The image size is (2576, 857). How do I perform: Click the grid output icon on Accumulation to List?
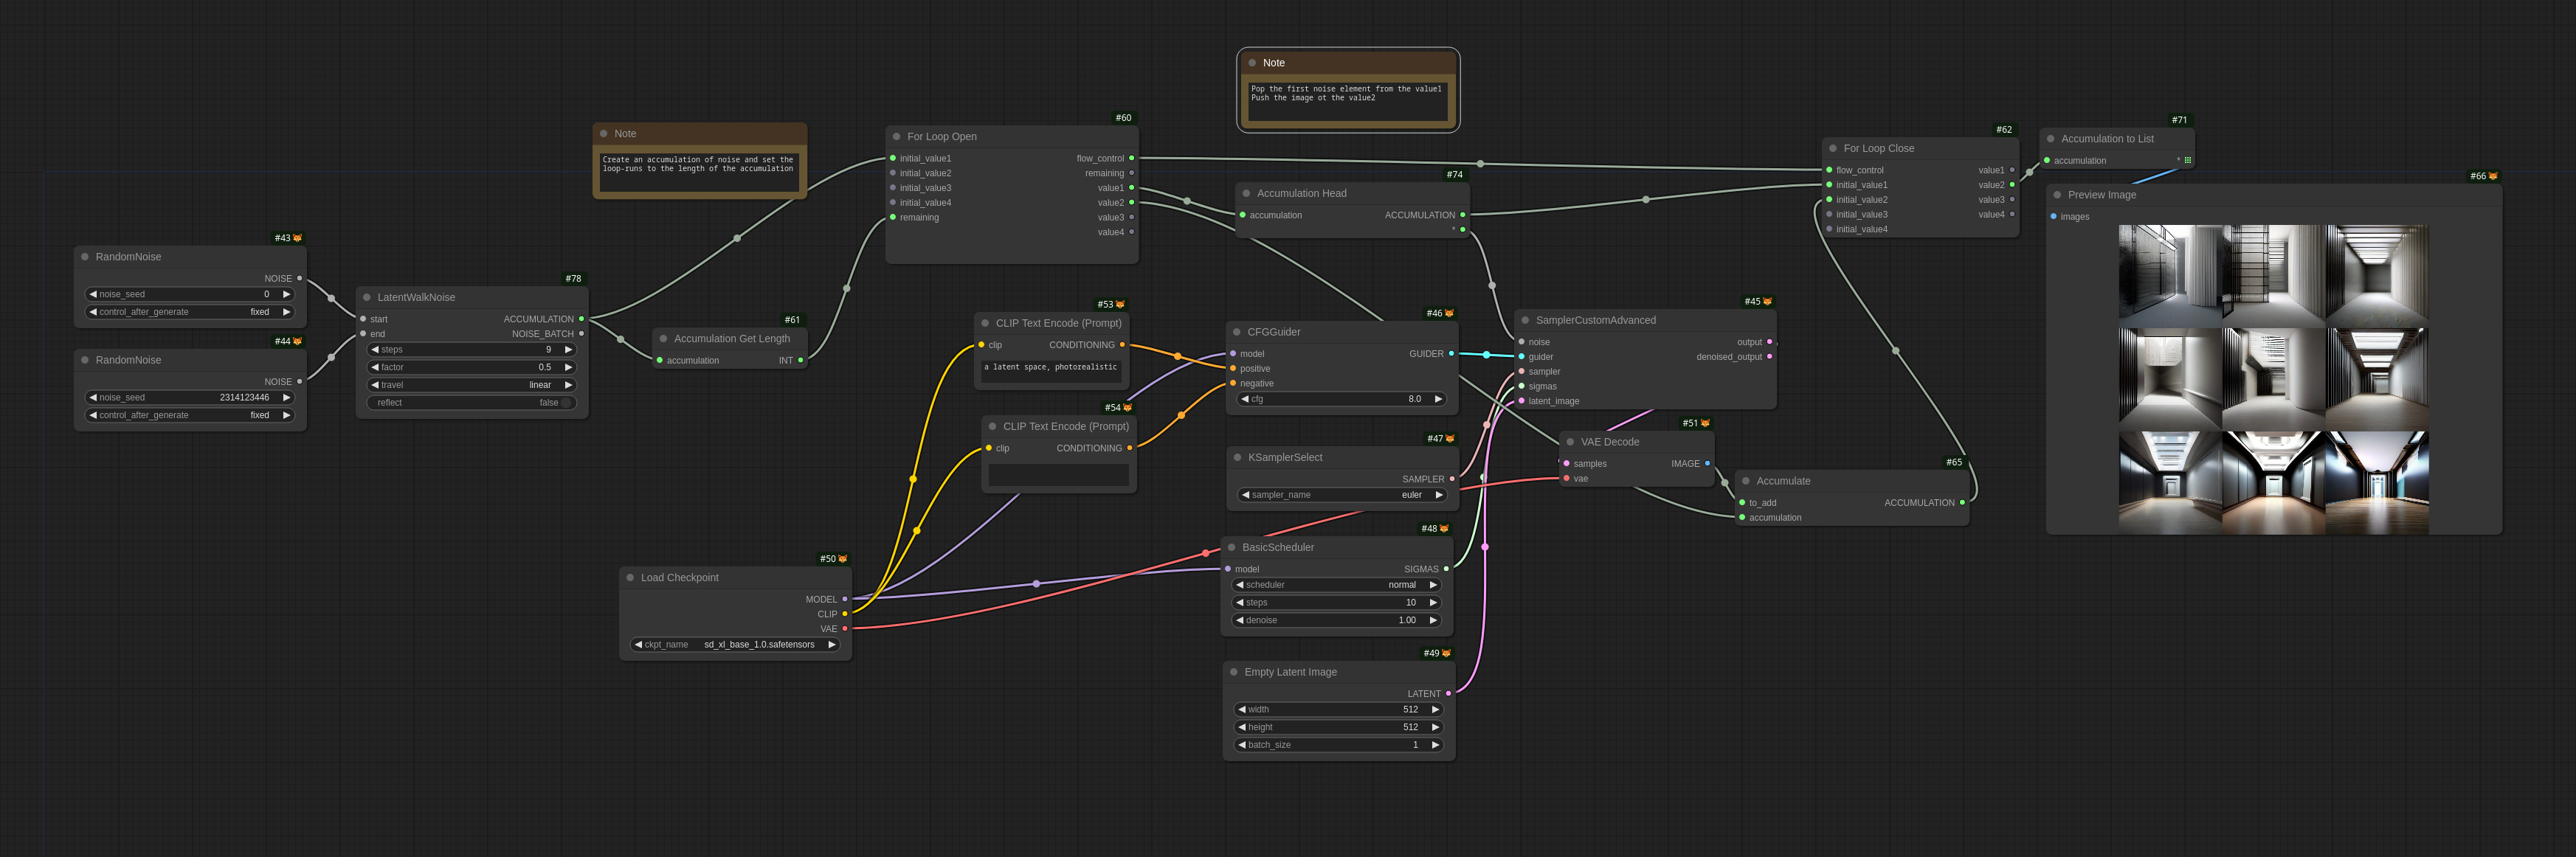click(2188, 161)
